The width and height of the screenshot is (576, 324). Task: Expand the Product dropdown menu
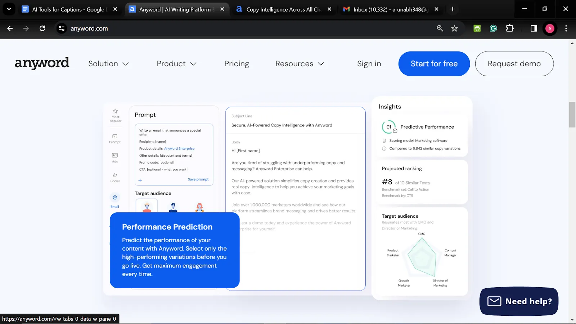(176, 64)
